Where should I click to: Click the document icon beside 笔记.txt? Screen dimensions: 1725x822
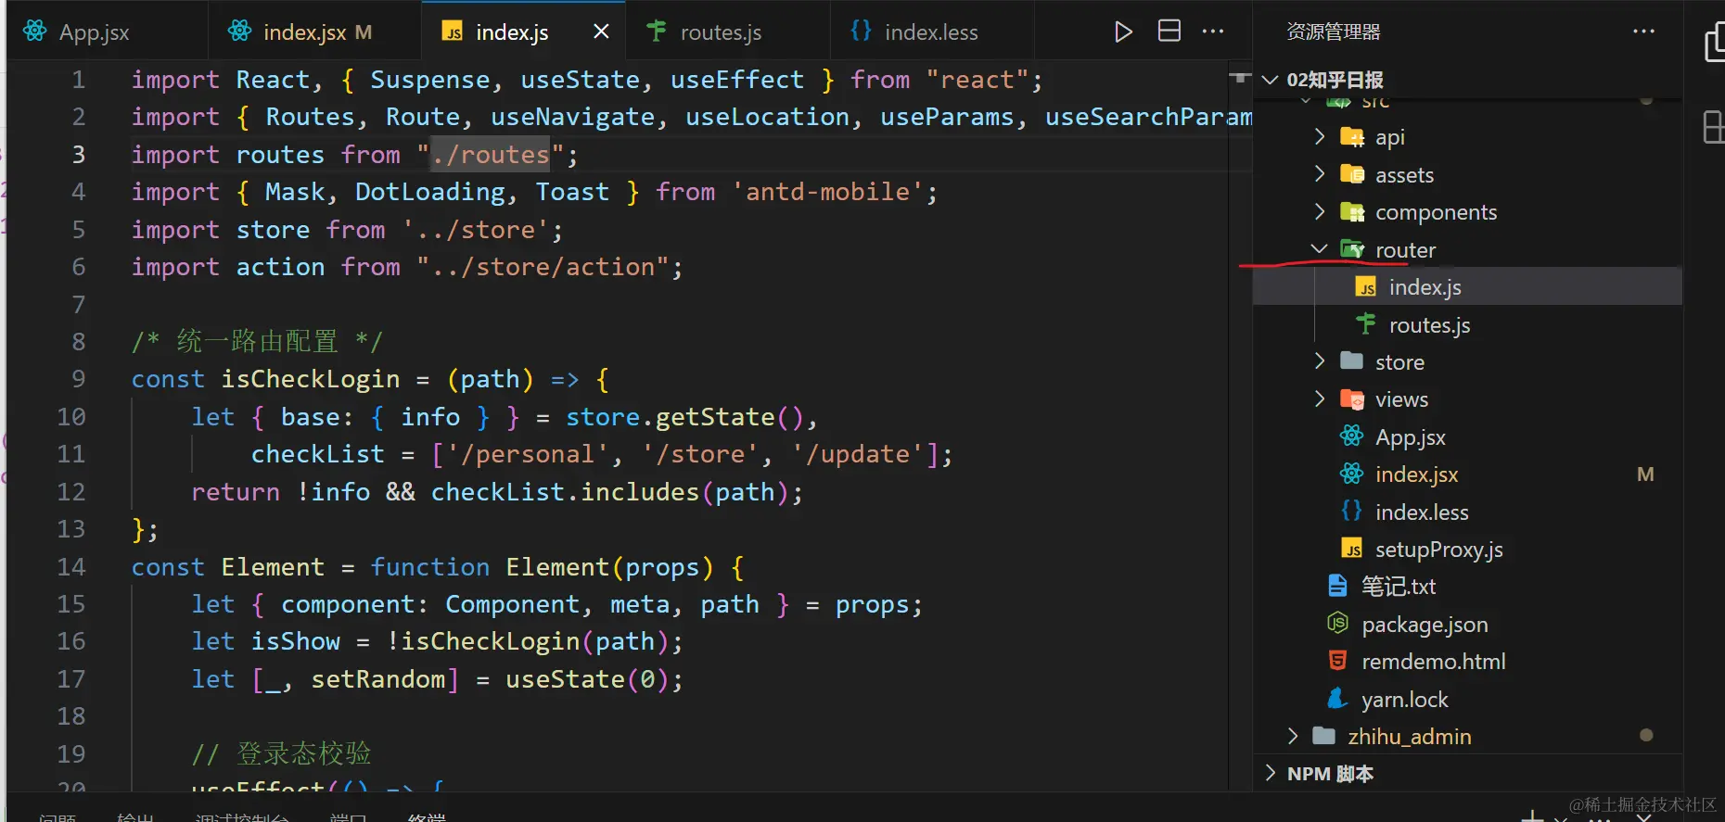coord(1337,586)
